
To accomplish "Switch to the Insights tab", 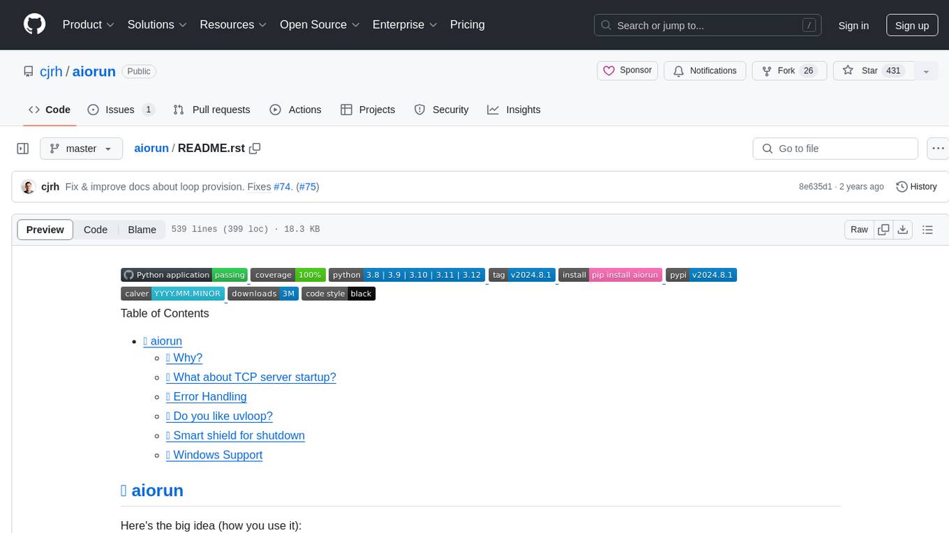I will pos(514,110).
